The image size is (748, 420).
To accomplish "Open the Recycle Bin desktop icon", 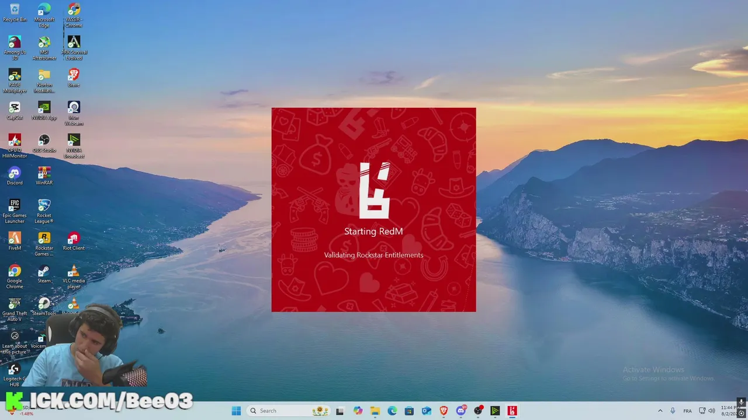I will (15, 12).
